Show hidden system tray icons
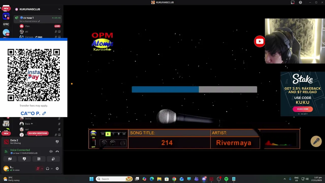This screenshot has width=325, height=183. click(x=285, y=179)
